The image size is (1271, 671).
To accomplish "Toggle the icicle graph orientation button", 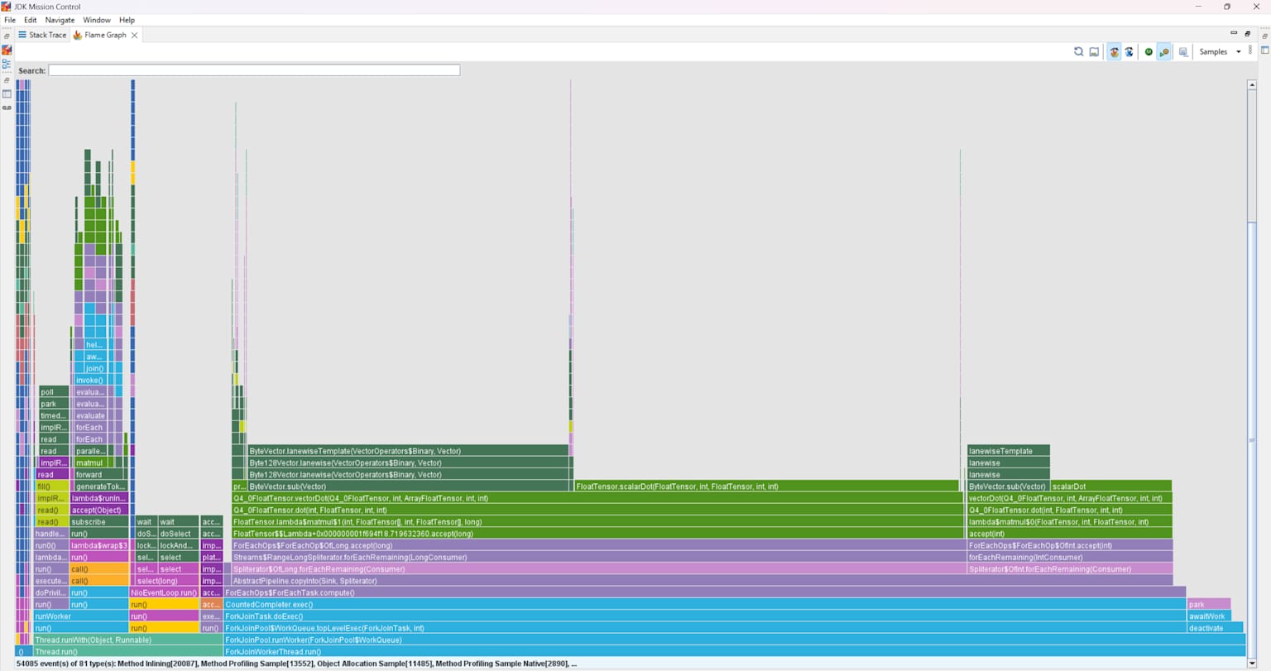I will coord(1130,52).
